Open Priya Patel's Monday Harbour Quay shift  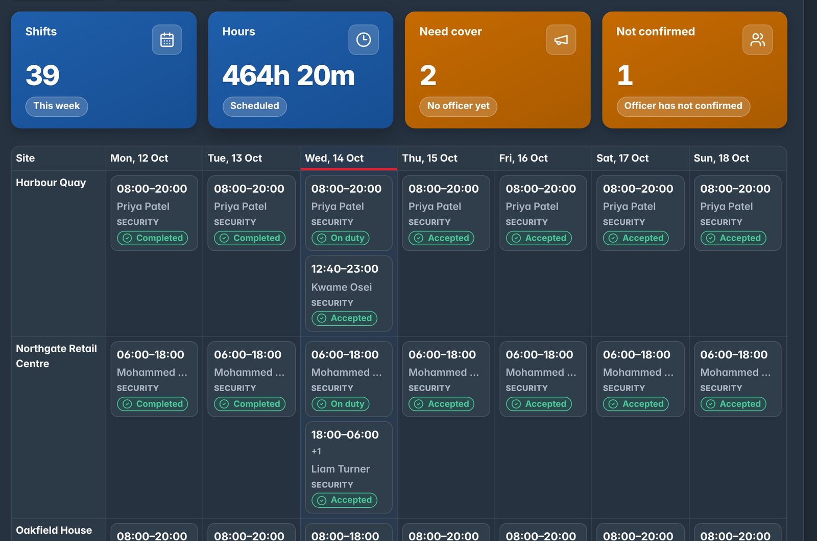[154, 213]
